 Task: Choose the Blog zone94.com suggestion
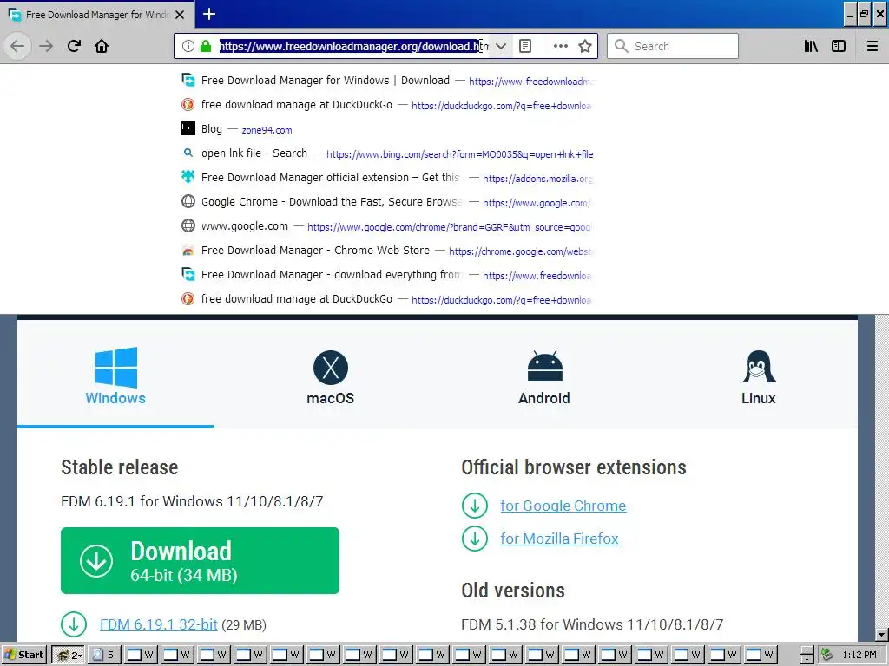(x=387, y=129)
